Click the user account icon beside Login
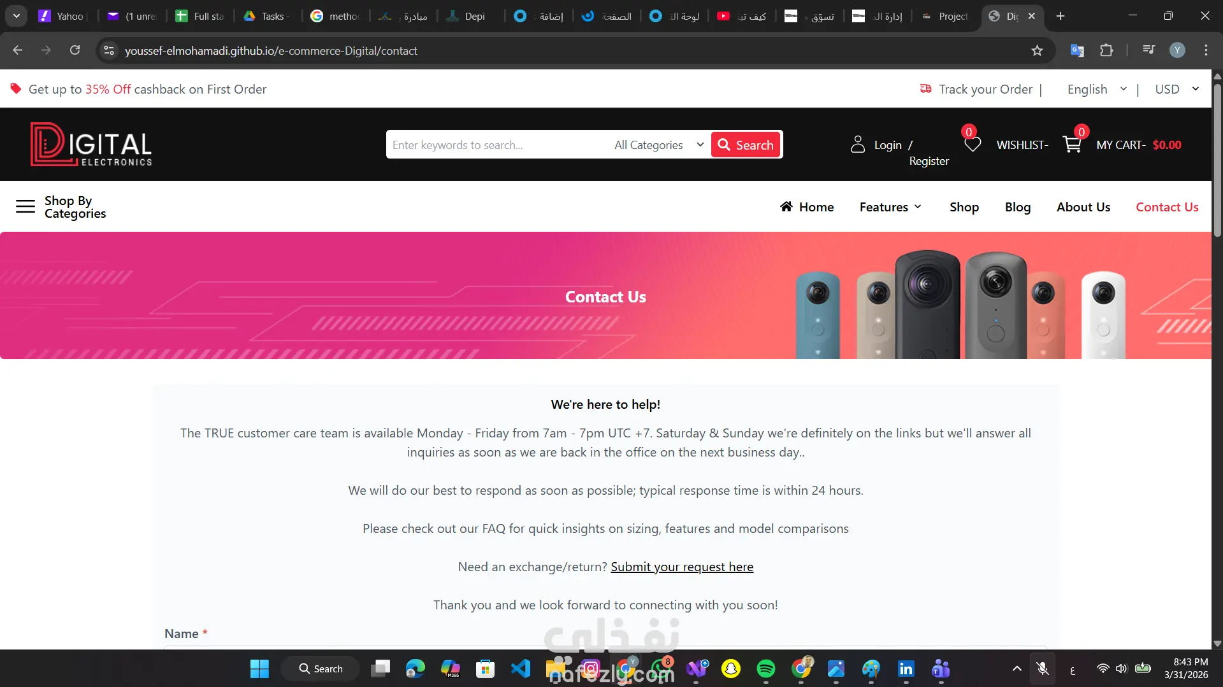The image size is (1223, 687). 858,145
